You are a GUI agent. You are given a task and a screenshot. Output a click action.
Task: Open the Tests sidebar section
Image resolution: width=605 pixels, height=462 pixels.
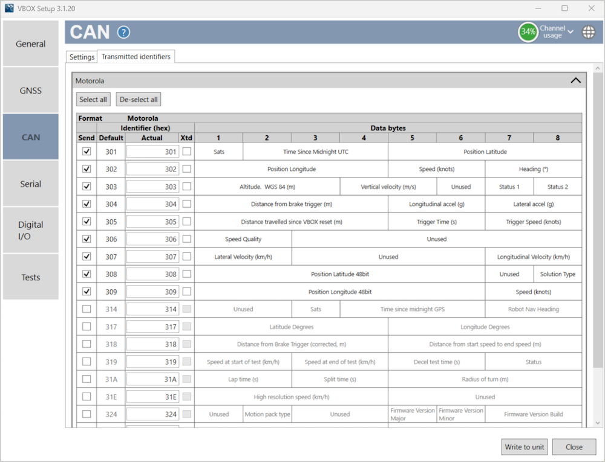(x=30, y=277)
